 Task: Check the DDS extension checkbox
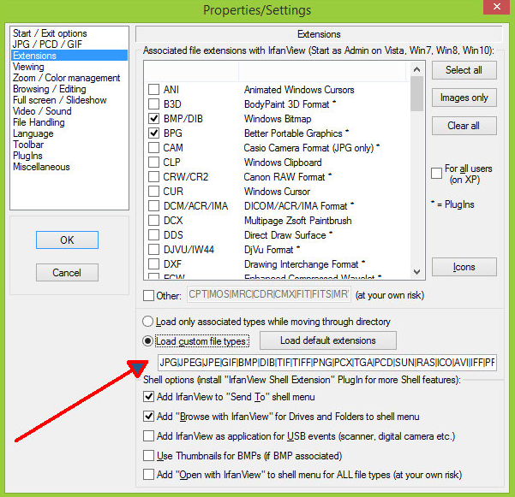(x=153, y=234)
